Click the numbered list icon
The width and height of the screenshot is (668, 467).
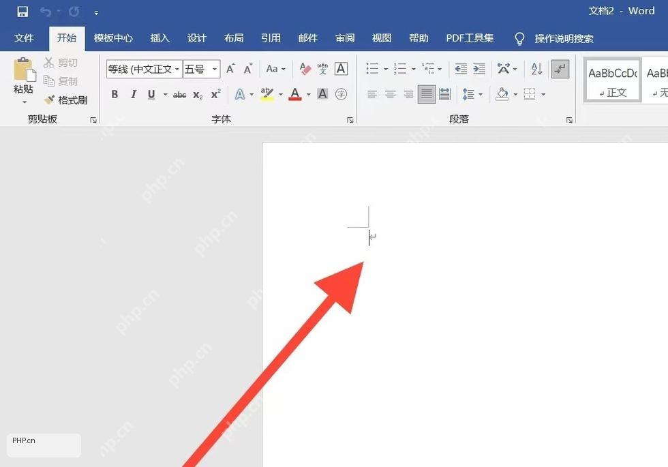click(400, 69)
